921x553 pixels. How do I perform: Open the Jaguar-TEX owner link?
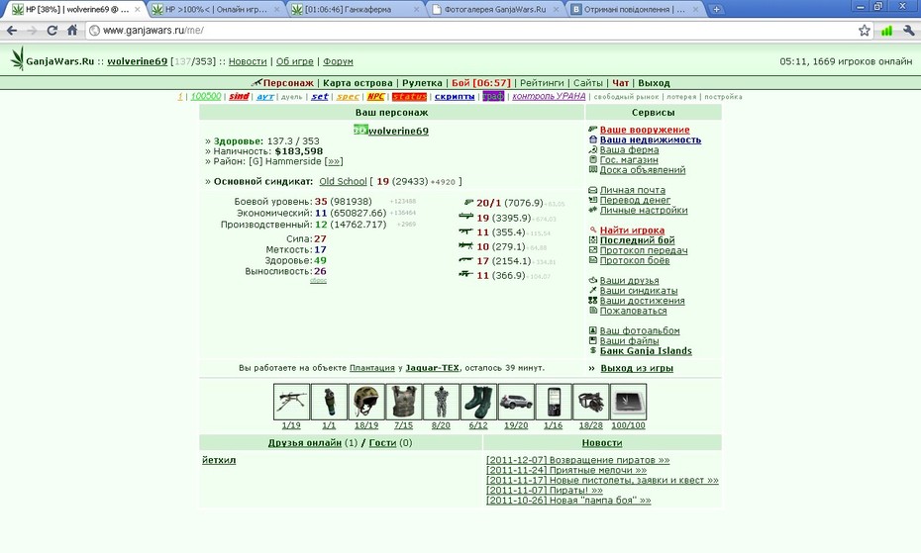click(x=433, y=368)
